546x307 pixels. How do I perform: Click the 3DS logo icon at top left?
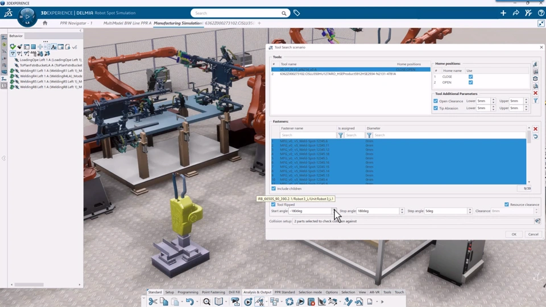point(8,13)
